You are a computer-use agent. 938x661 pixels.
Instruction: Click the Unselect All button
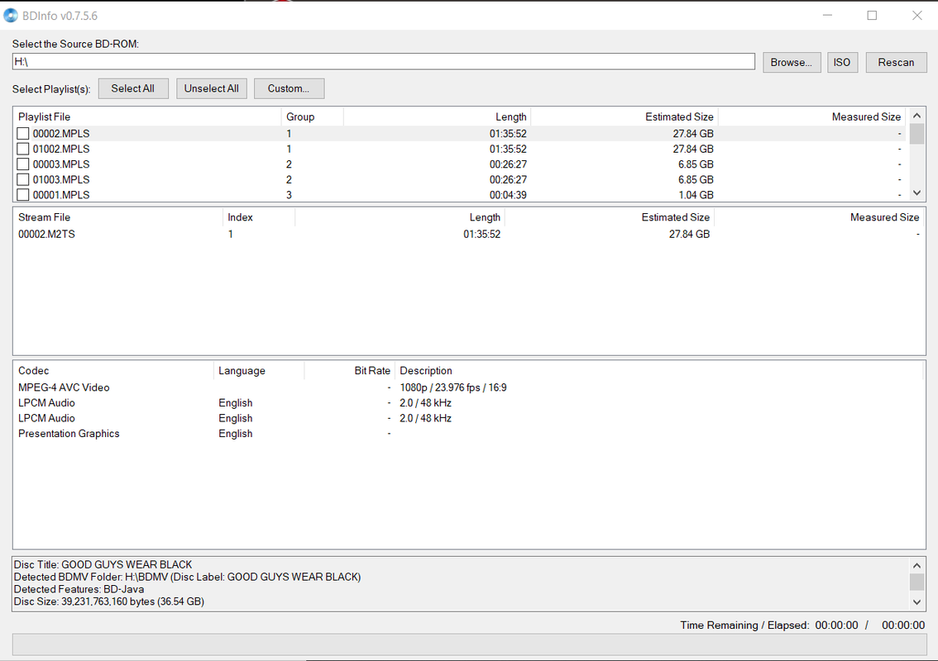pyautogui.click(x=211, y=88)
